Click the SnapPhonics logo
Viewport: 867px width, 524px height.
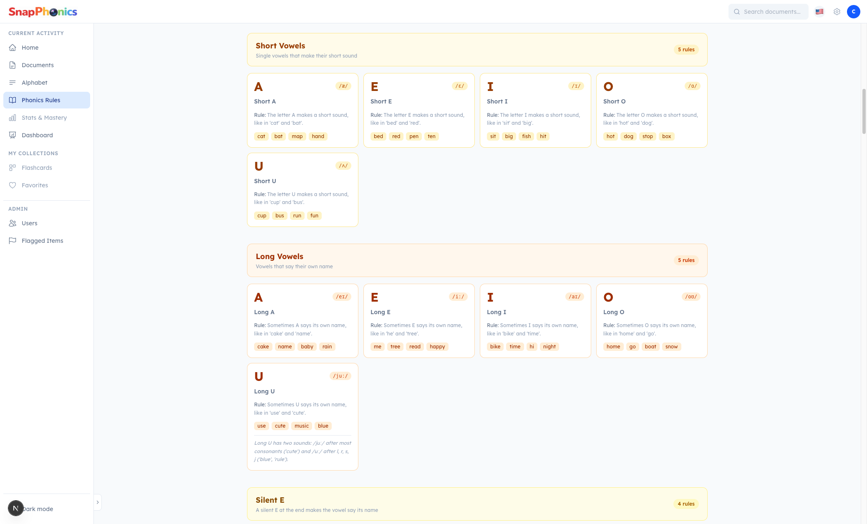tap(43, 12)
